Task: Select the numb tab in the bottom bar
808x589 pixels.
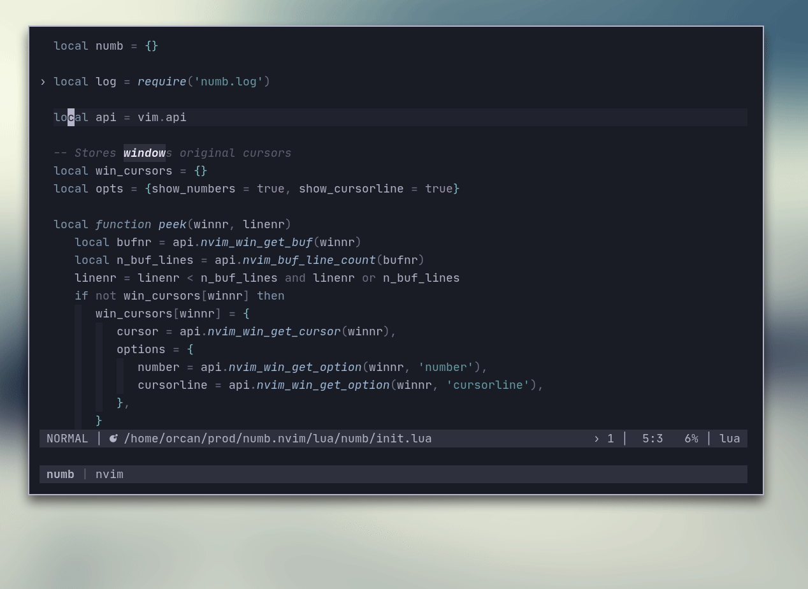Action: click(61, 474)
